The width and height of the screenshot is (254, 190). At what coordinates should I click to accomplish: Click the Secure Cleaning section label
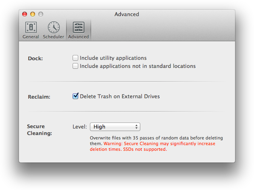pyautogui.click(x=39, y=130)
